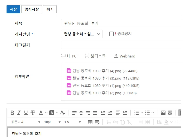Image resolution: width=187 pixels, height=137 pixels.
Task: Toggle bold formatting in the editor
Action: (x=12, y=112)
